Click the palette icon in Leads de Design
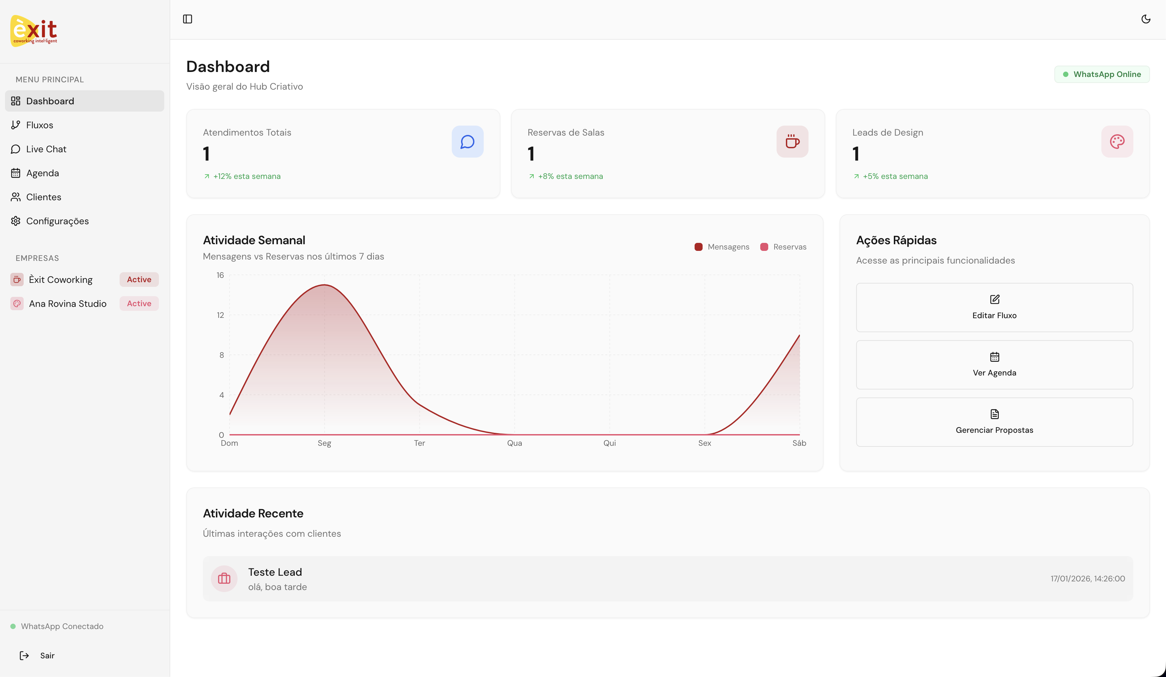1166x677 pixels. (1117, 142)
